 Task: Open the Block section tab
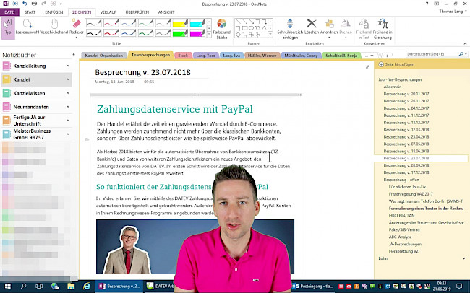tap(183, 55)
